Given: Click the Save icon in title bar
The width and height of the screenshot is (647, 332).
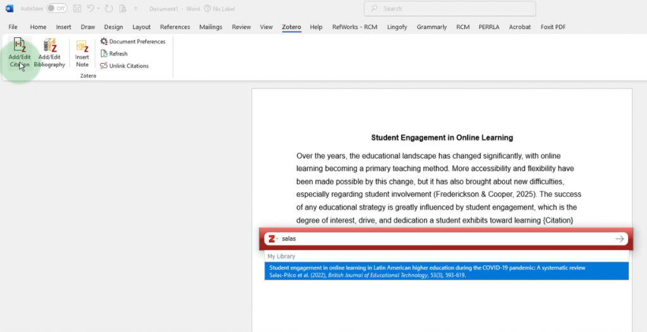Looking at the screenshot, I should tap(77, 9).
